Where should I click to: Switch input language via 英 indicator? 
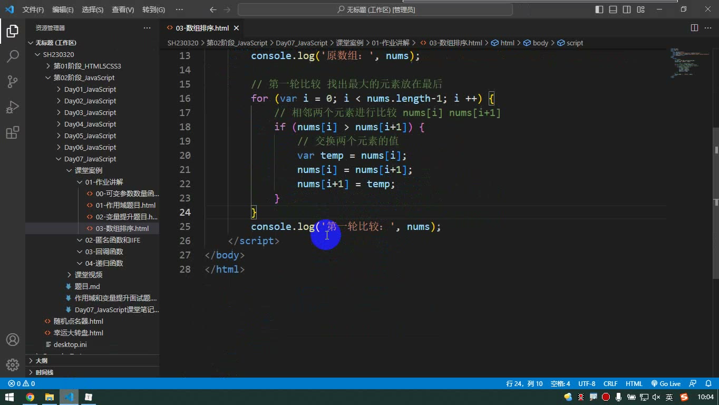point(669,397)
